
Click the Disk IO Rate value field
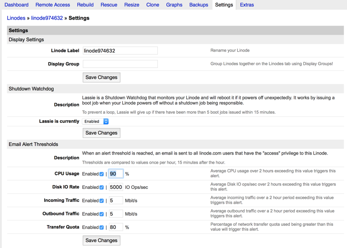tap(116, 188)
